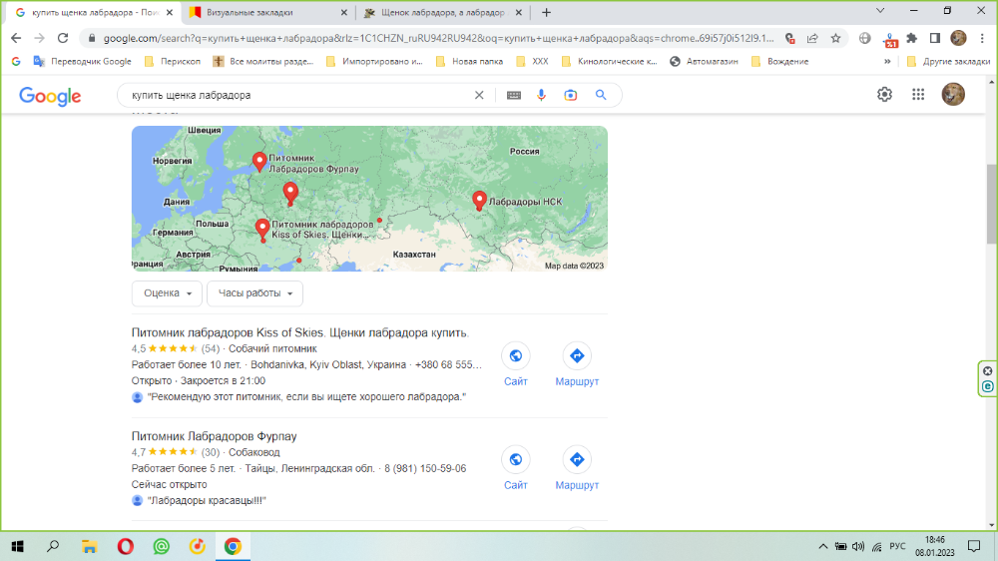
Task: Close the Визуальные закладки tab
Action: pos(343,13)
